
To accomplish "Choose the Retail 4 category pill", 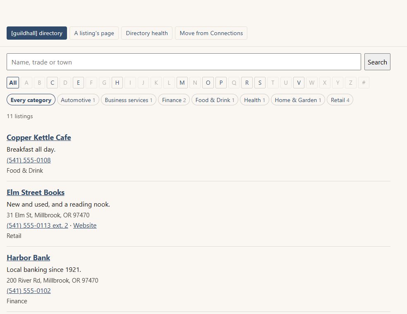I will pos(340,100).
